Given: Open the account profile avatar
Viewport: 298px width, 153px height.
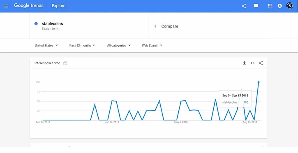Looking at the screenshot, I should (290, 6).
